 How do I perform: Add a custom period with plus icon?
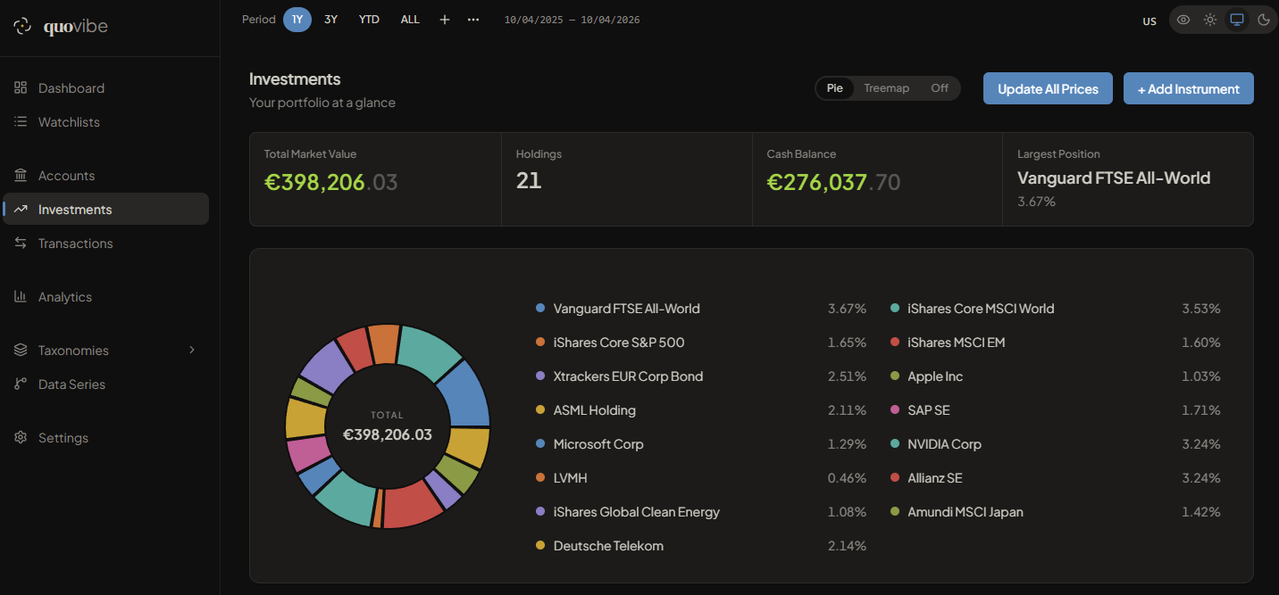(x=445, y=20)
